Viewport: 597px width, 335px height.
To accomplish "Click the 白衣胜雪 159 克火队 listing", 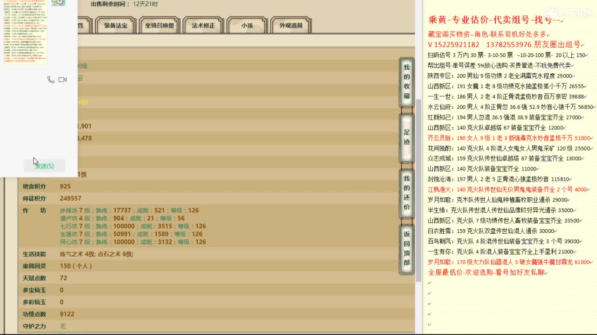I will tap(491, 231).
